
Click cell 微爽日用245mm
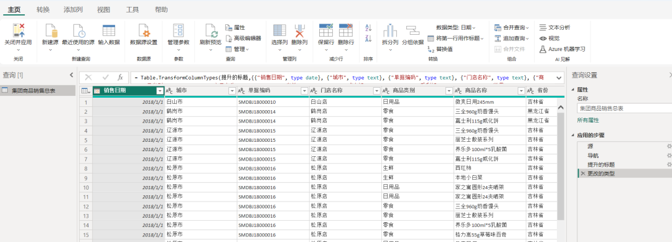pos(490,102)
